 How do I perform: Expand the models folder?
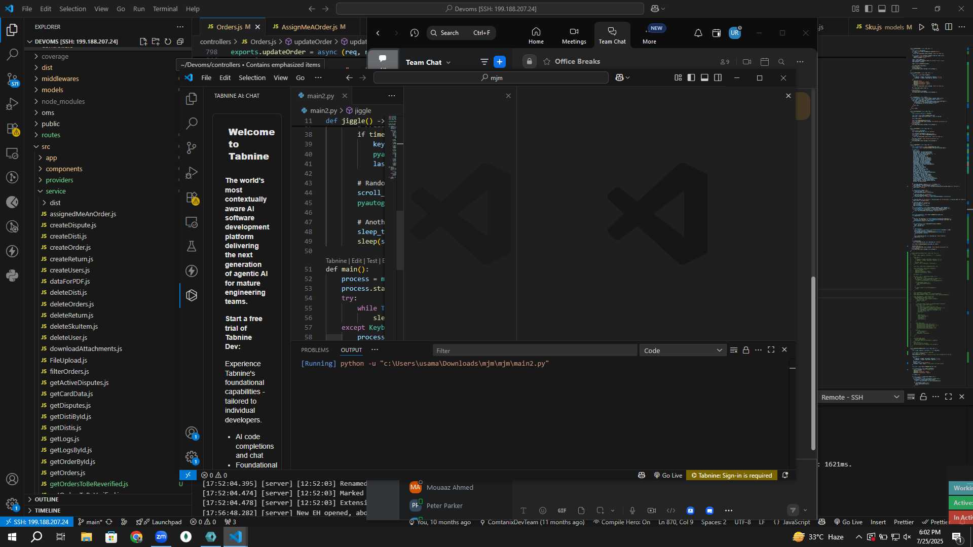(x=52, y=90)
